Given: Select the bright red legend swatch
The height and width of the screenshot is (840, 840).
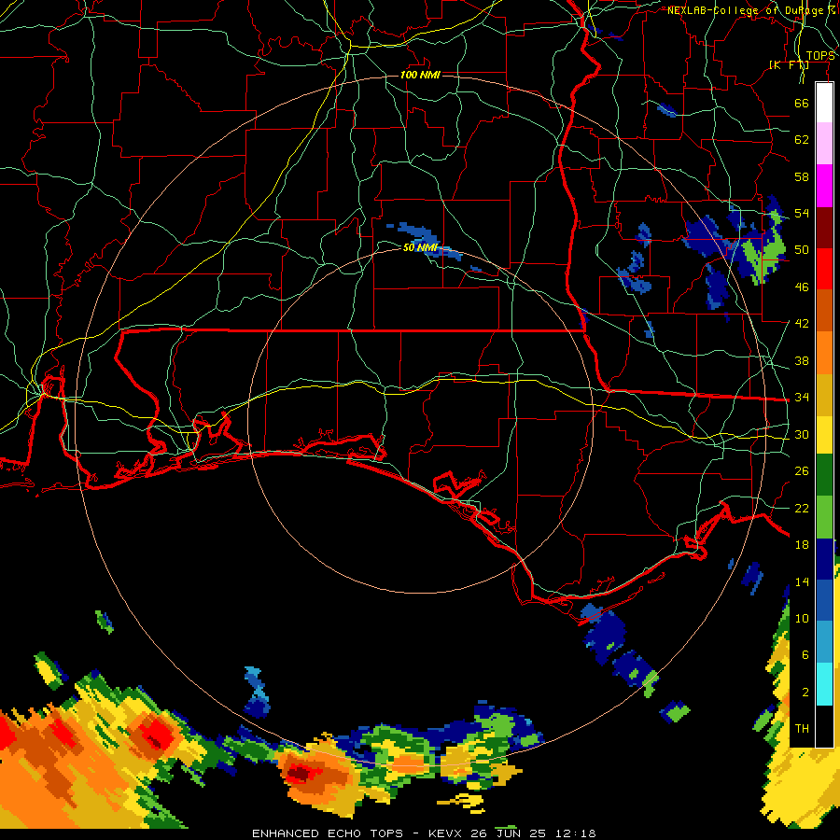Looking at the screenshot, I should point(824,270).
